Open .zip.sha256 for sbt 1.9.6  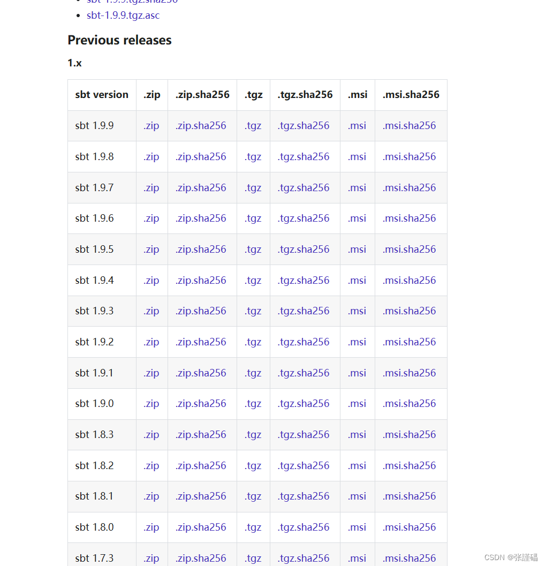coord(201,218)
